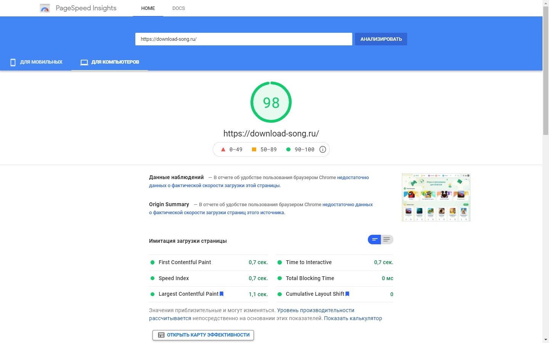Viewport: 549px width, 343px height.
Task: Click the green 98 score circle
Action: coord(271,102)
